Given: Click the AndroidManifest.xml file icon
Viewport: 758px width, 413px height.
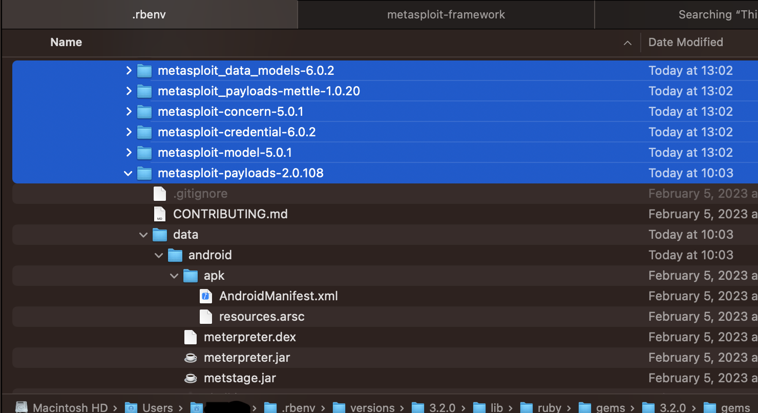Looking at the screenshot, I should [x=206, y=296].
